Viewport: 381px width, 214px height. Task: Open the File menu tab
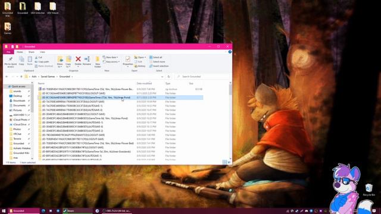pyautogui.click(x=8, y=52)
